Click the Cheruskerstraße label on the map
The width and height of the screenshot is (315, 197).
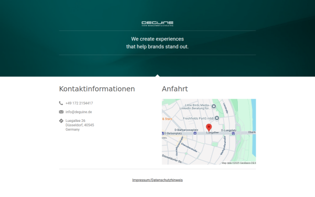pyautogui.click(x=189, y=148)
